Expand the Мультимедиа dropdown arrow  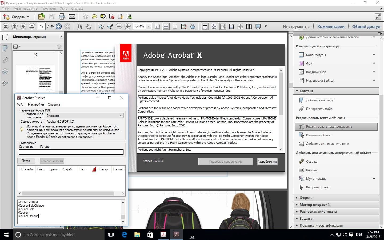pyautogui.click(x=374, y=179)
